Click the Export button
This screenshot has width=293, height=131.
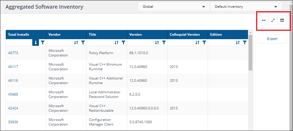click(272, 39)
